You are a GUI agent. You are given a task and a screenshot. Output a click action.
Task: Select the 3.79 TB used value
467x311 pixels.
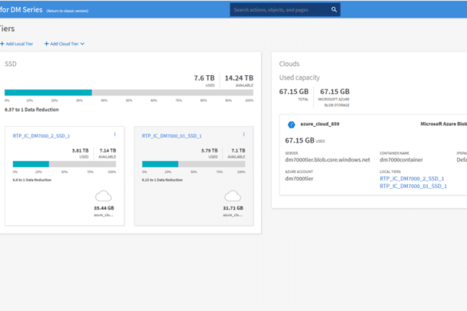pyautogui.click(x=209, y=151)
